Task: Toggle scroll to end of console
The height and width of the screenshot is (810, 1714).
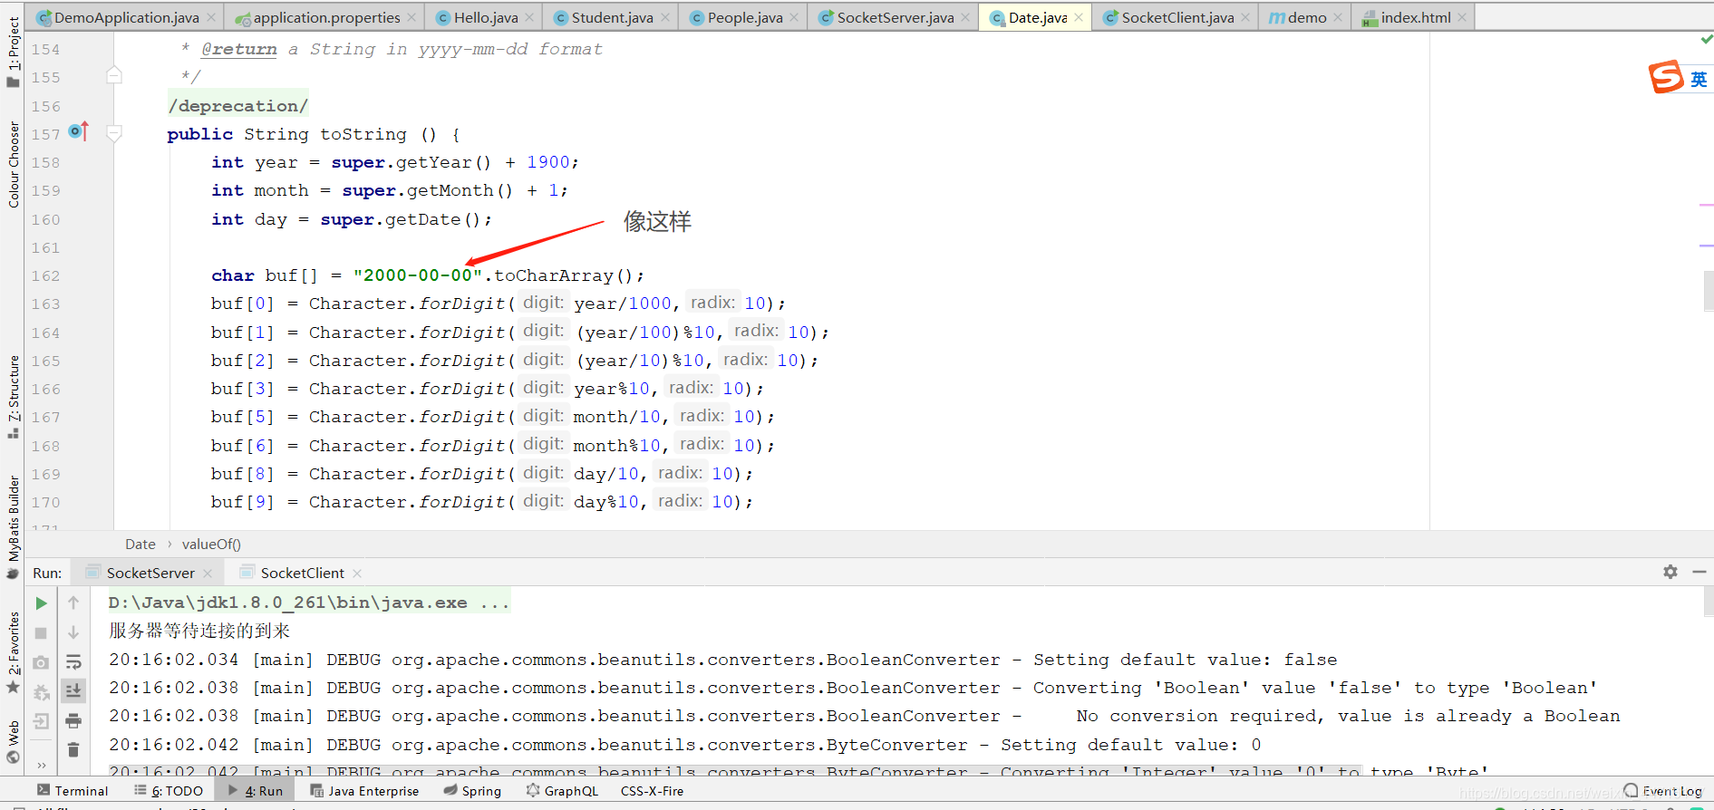Action: click(73, 690)
